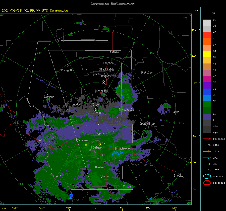Click the -30 value in dBZ legend
Image resolution: width=226 pixels, height=211 pixels.
pos(215,132)
